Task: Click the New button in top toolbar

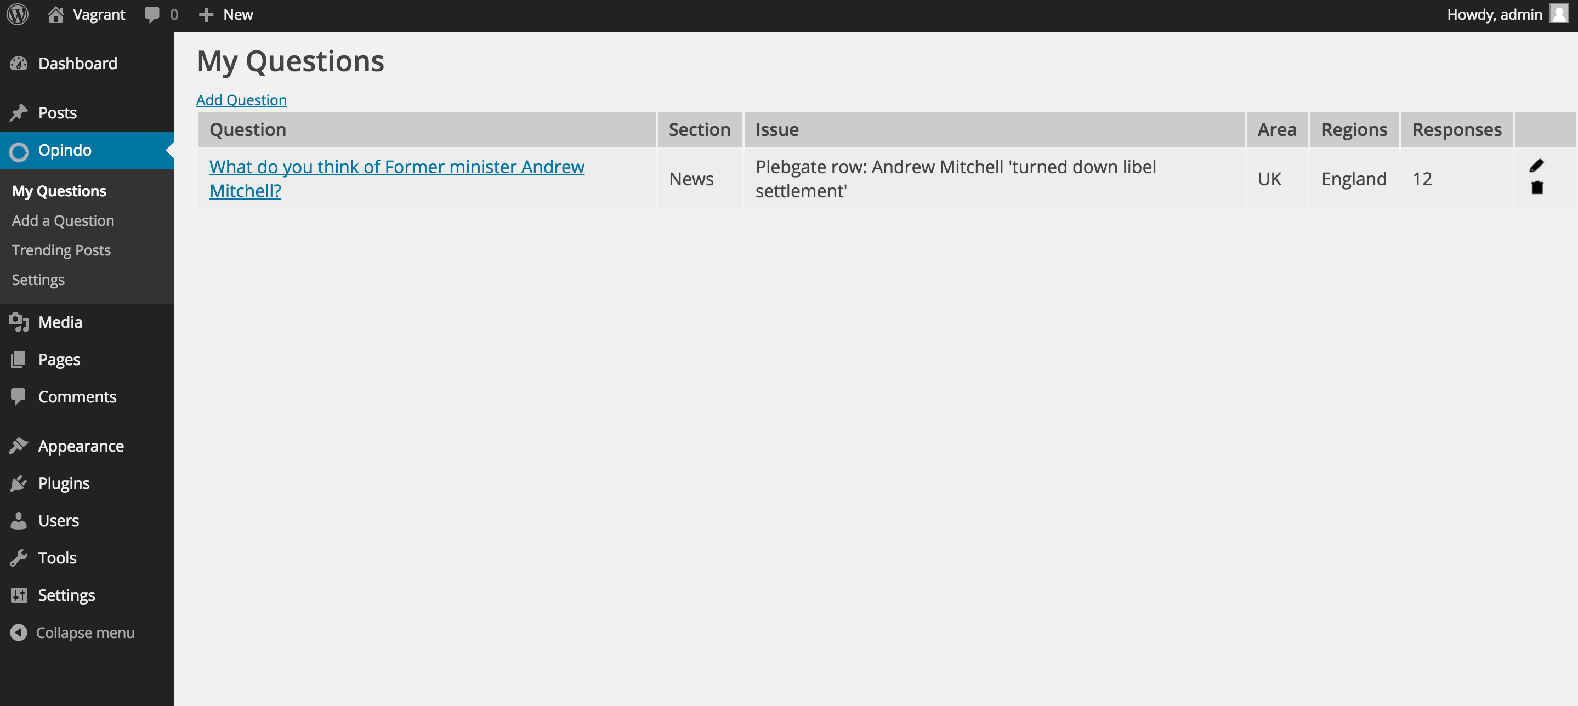Action: pyautogui.click(x=225, y=14)
